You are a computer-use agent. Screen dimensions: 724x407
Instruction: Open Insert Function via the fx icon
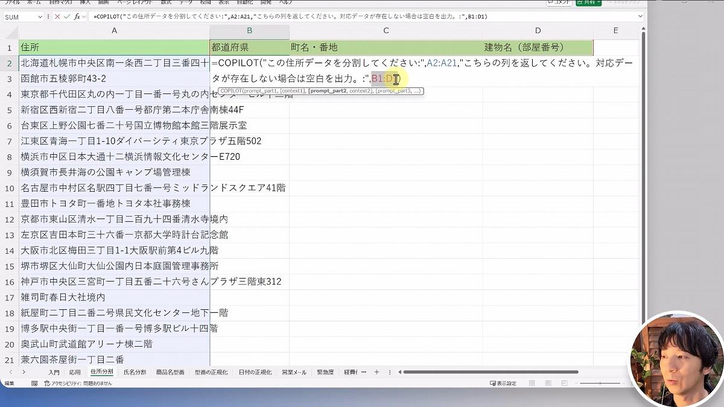pyautogui.click(x=78, y=17)
